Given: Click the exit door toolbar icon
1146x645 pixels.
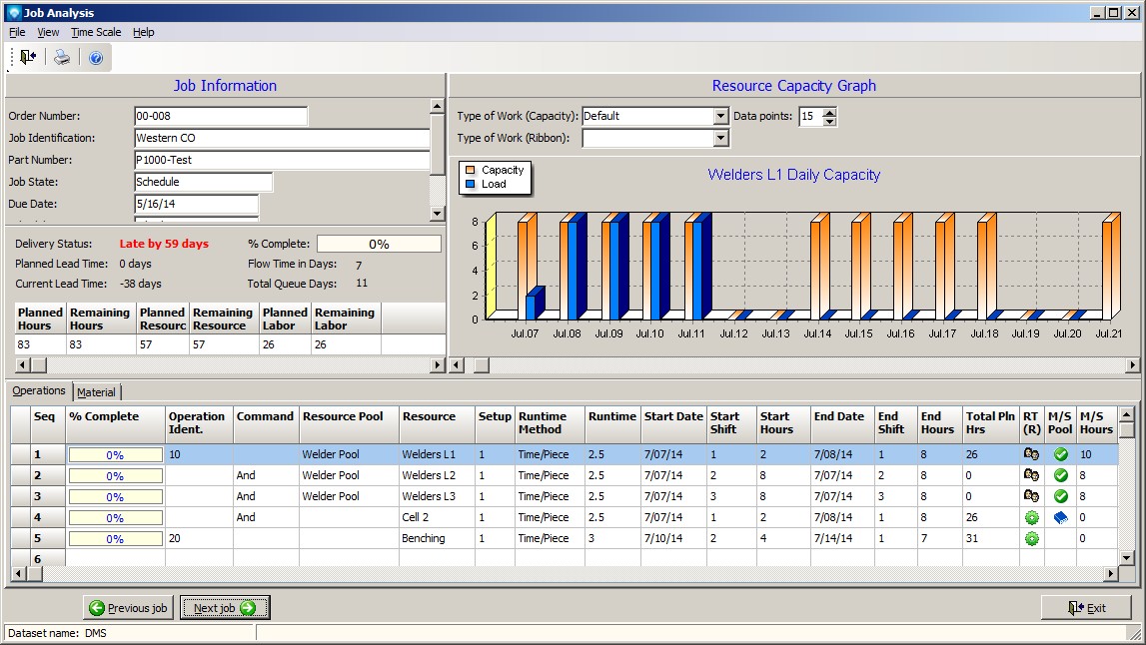Looking at the screenshot, I should pos(28,58).
